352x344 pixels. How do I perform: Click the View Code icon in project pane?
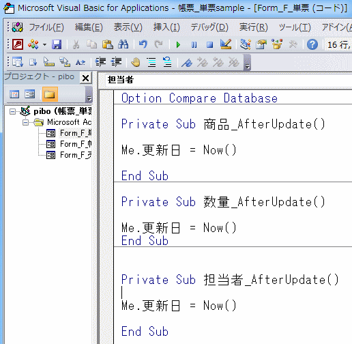click(x=14, y=94)
